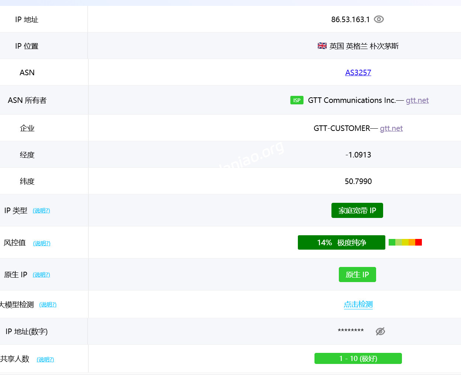Click the IP address 86.53.163.1 text
The image size is (461, 375).
pos(350,20)
